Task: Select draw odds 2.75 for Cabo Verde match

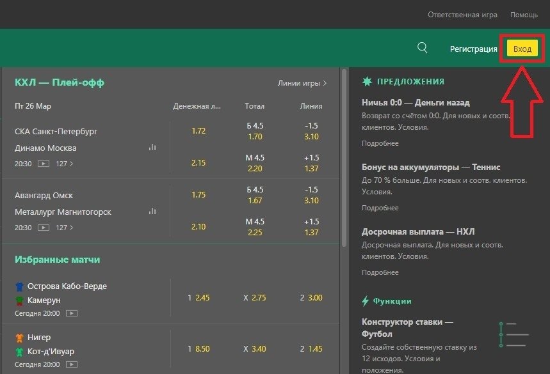Action: pyautogui.click(x=259, y=298)
